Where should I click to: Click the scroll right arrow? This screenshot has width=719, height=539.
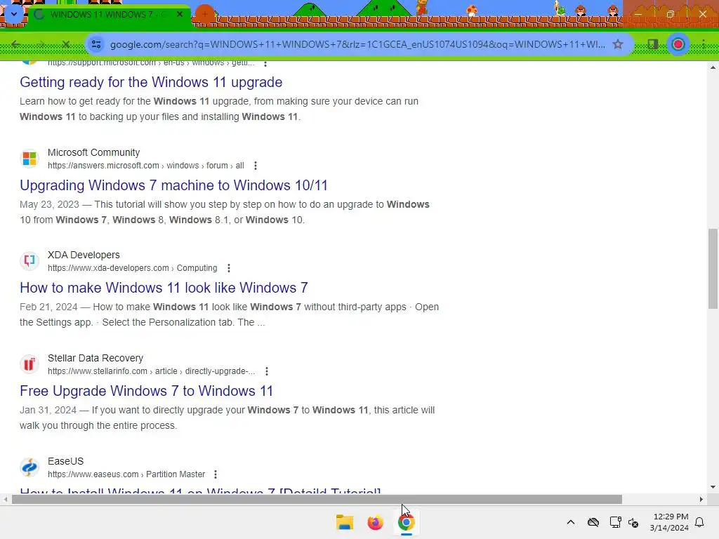click(701, 500)
